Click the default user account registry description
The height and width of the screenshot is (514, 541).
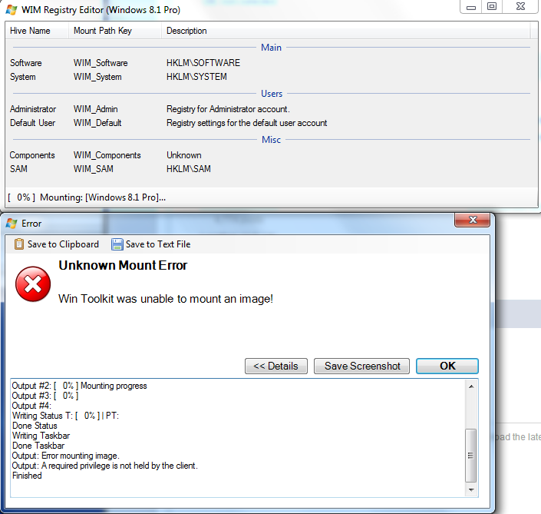tap(246, 123)
